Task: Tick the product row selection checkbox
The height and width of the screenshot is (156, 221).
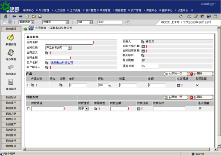Action: pyautogui.click(x=28, y=85)
